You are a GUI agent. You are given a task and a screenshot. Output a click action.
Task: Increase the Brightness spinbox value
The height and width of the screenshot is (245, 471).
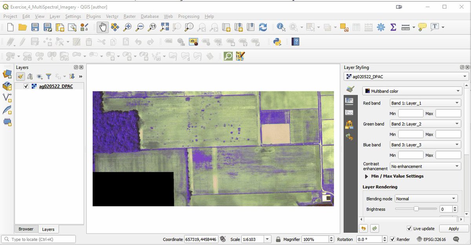pos(455,207)
